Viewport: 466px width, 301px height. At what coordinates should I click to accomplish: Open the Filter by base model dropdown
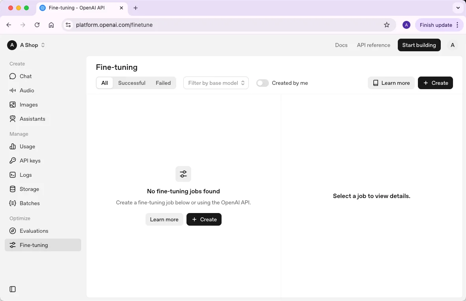(216, 83)
